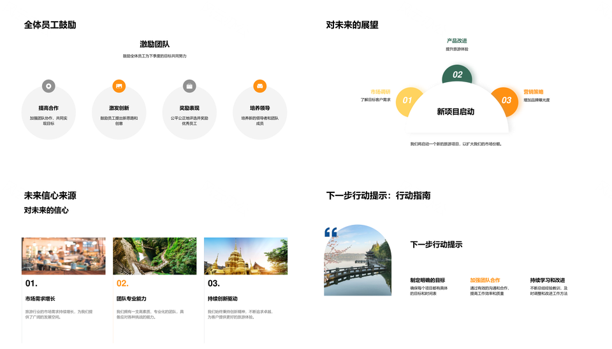The image size is (612, 349).
Task: Select the 未来信心来源 slide title
Action: tap(50, 196)
